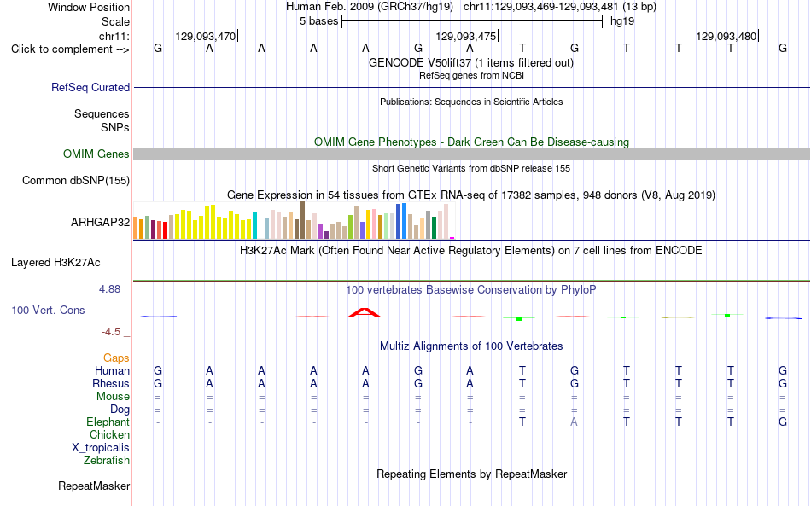Open the Common dbSNP(155) track label
This screenshot has width=811, height=506.
pos(75,180)
